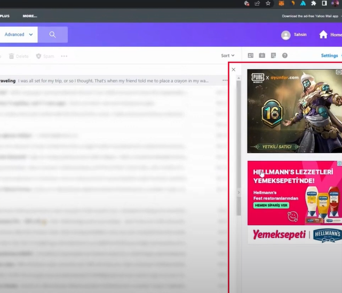Screen dimensions: 342x293
Task: Open the MORE... menu item
Action: pyautogui.click(x=30, y=16)
